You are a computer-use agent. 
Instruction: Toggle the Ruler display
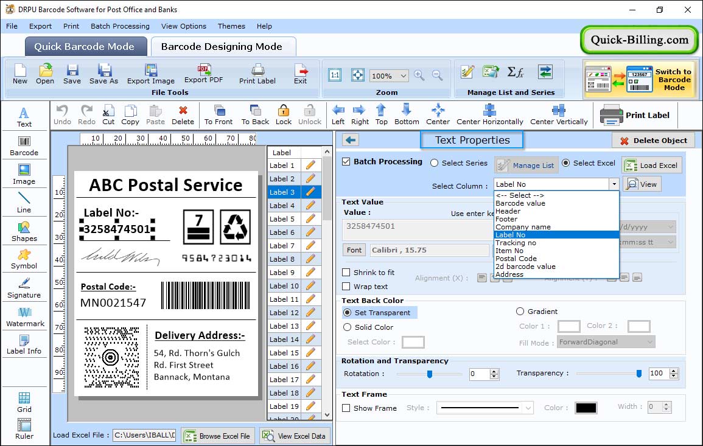click(x=24, y=429)
